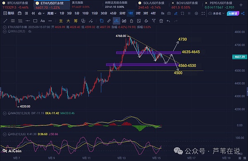Select the horizontal segment line tool
248x161 pixels.
(28, 21)
